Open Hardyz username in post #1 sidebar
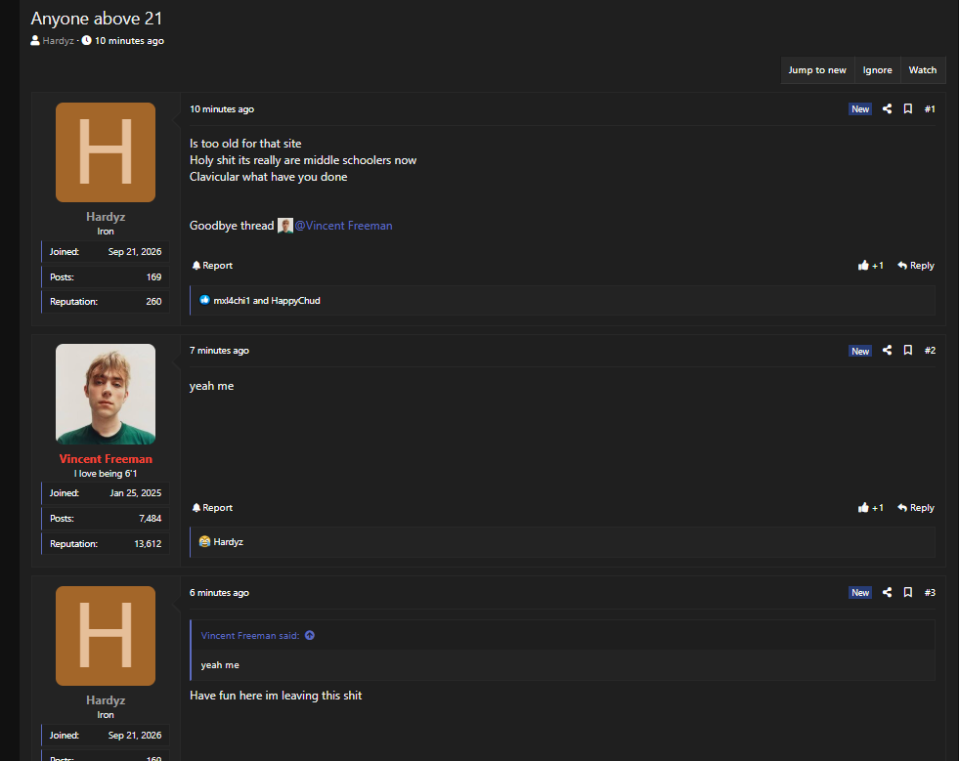The image size is (959, 761). (x=106, y=217)
